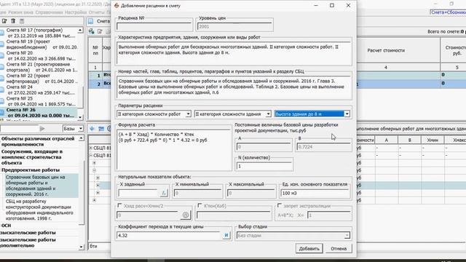This screenshot has width=466, height=262.
Task: Enable the запрет экстраполяции checkbox
Action: click(x=280, y=205)
